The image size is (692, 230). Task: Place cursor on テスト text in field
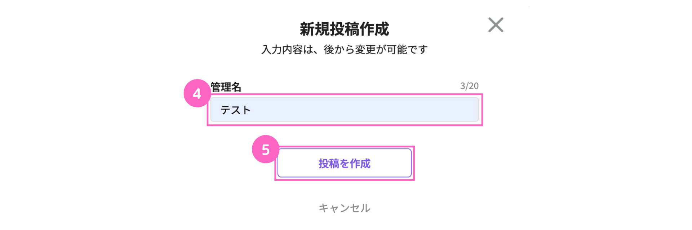click(x=235, y=110)
